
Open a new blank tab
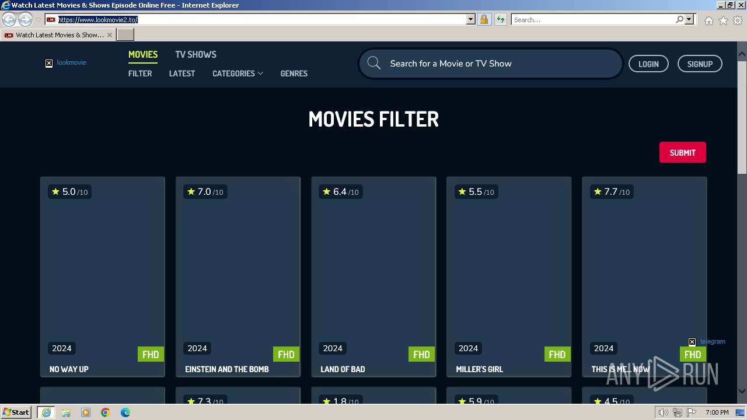tap(125, 35)
